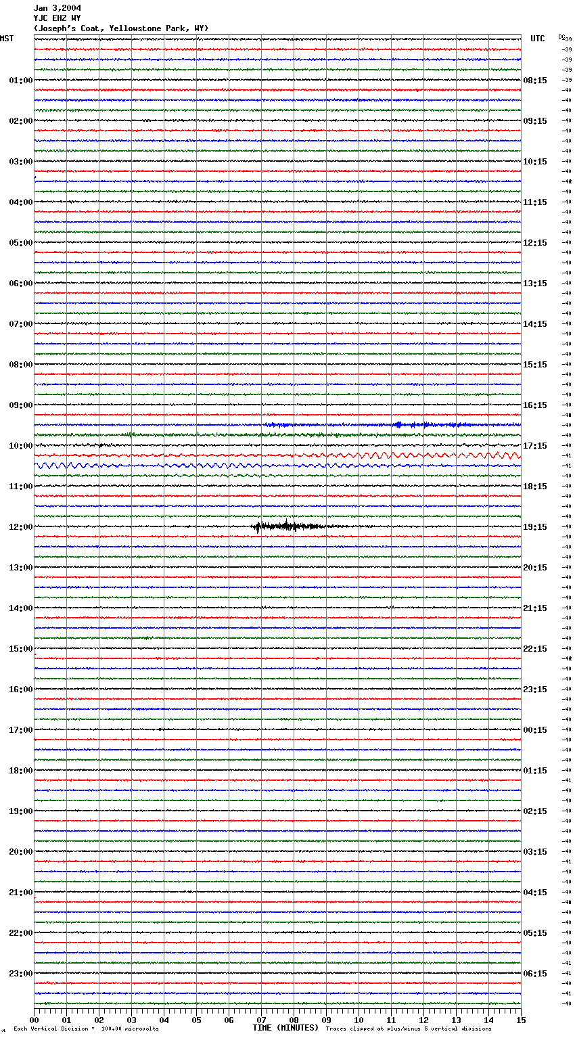Select the 10:00 MST time label
Viewport: 575px width, 1038px height.
pyautogui.click(x=21, y=446)
